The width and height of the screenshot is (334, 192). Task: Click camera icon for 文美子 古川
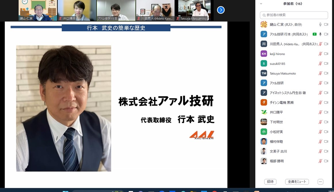(326, 152)
